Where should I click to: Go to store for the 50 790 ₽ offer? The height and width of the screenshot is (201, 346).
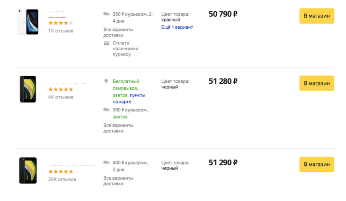(316, 16)
